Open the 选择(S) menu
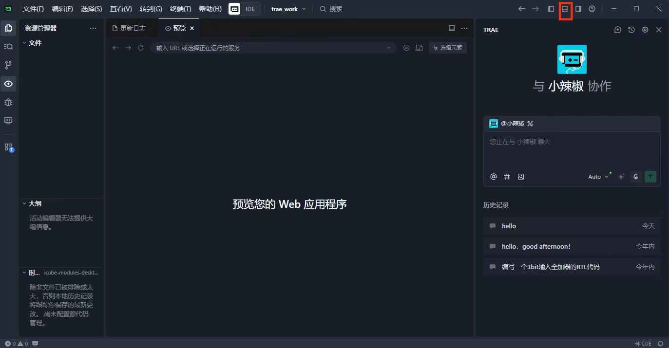The image size is (669, 348). point(92,9)
